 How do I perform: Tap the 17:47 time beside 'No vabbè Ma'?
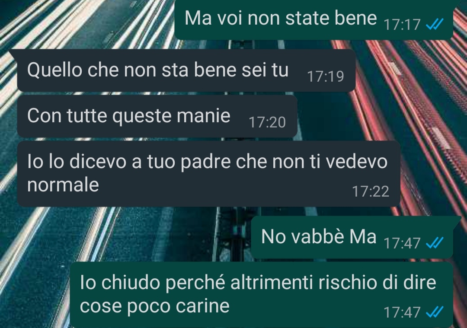point(402,243)
